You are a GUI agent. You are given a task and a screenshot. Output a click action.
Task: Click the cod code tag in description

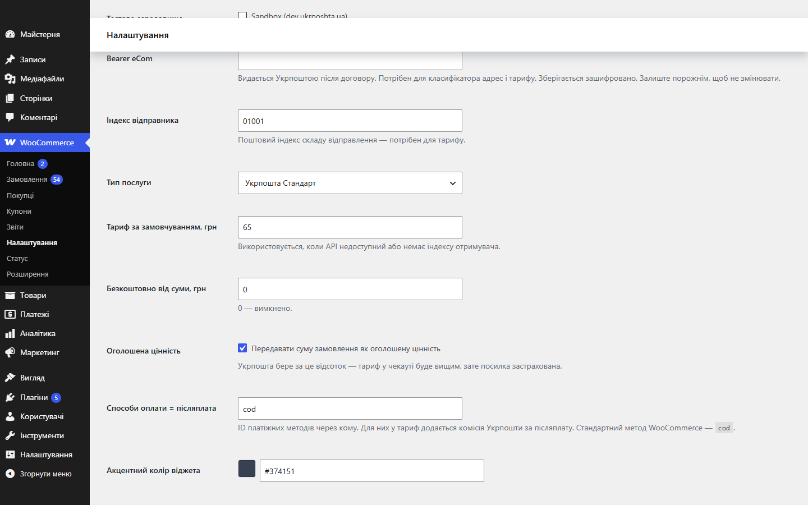pos(724,428)
